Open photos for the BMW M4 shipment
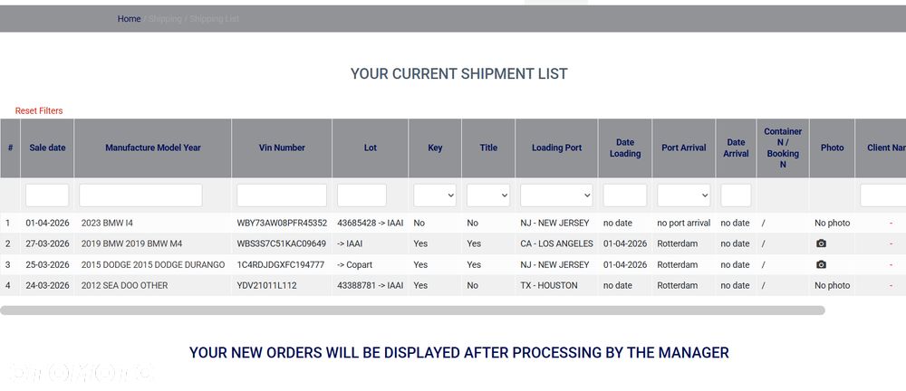The image size is (906, 391). (x=821, y=243)
